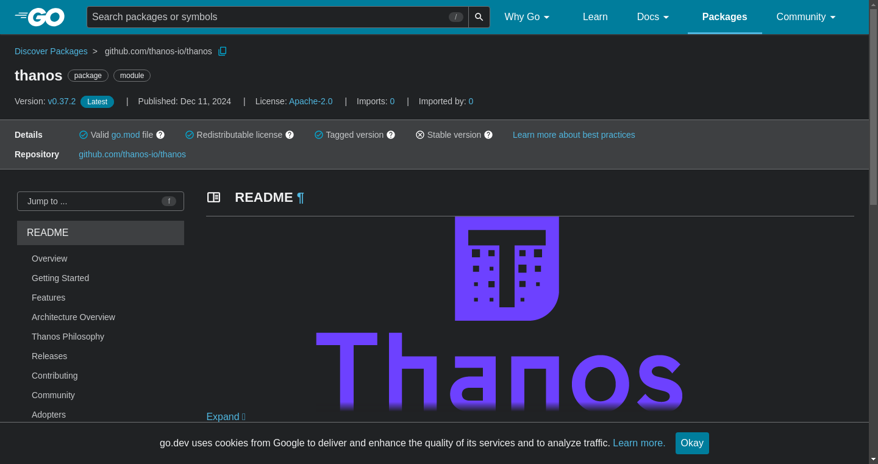Screen dimensions: 878x464
Task: Open the Apache-2.0 license link
Action: tap(311, 101)
